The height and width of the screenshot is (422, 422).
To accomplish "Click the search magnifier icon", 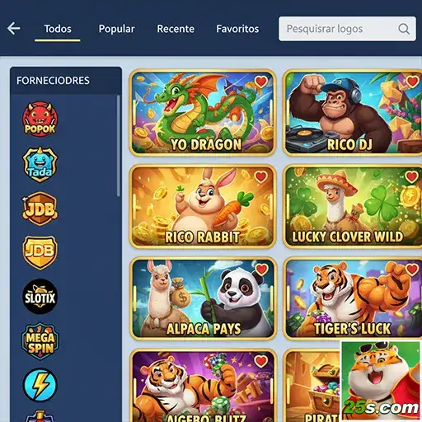I will (x=404, y=29).
